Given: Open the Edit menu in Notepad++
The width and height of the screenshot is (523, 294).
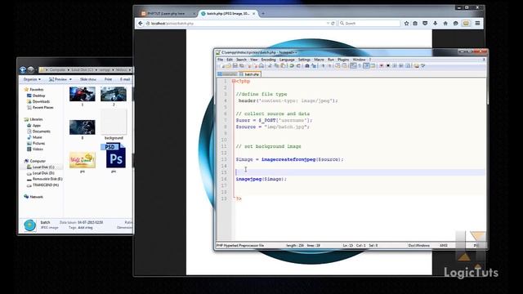Looking at the screenshot, I should (x=230, y=60).
